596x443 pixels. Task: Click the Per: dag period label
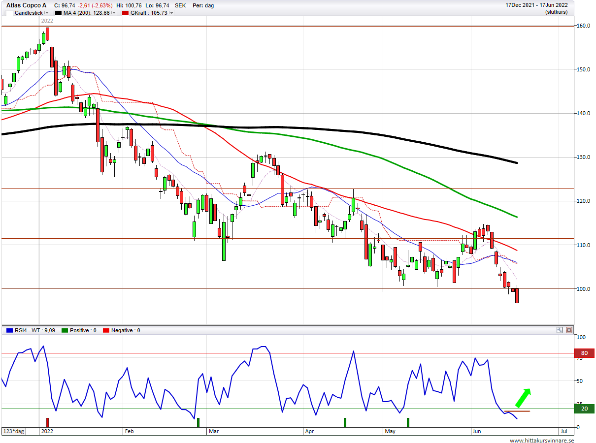pyautogui.click(x=203, y=5)
